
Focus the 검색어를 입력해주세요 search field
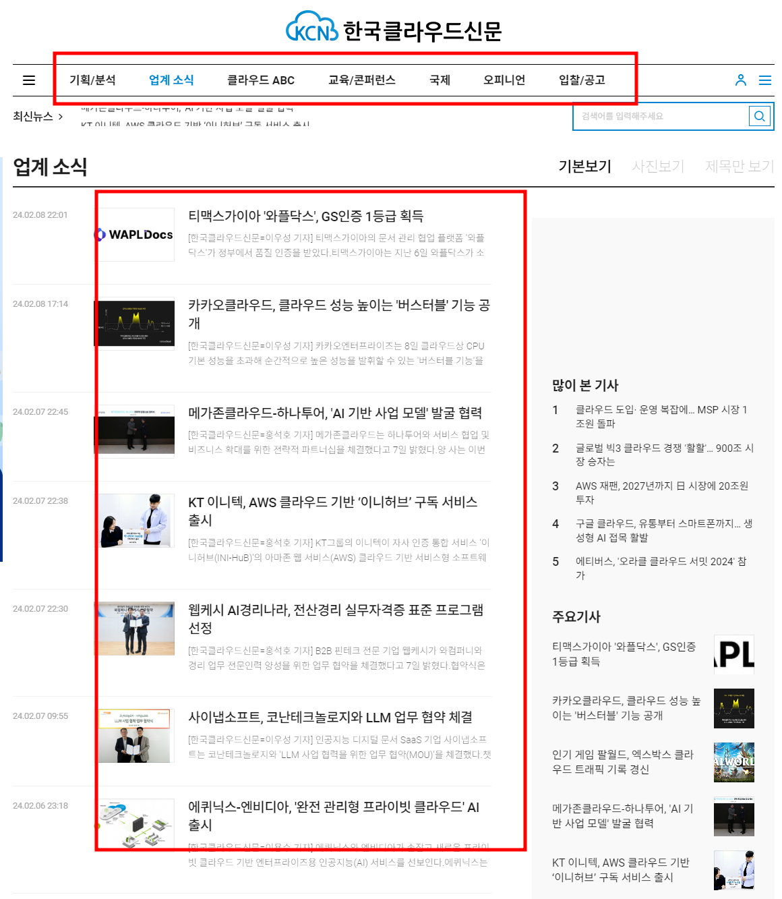pyautogui.click(x=661, y=116)
